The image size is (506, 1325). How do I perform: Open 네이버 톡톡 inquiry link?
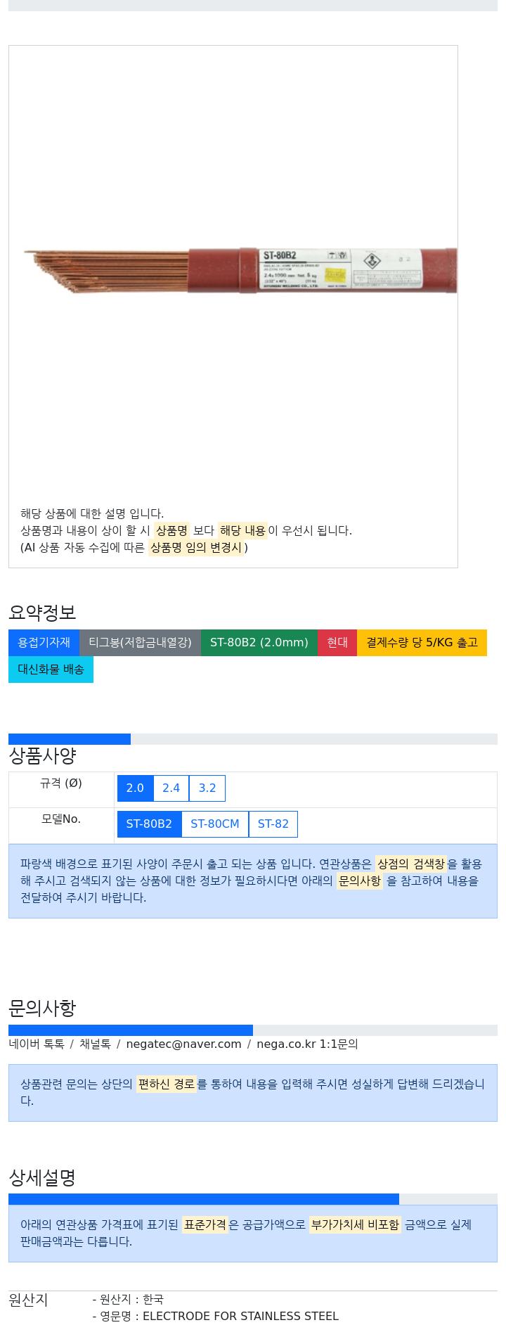pos(37,1044)
